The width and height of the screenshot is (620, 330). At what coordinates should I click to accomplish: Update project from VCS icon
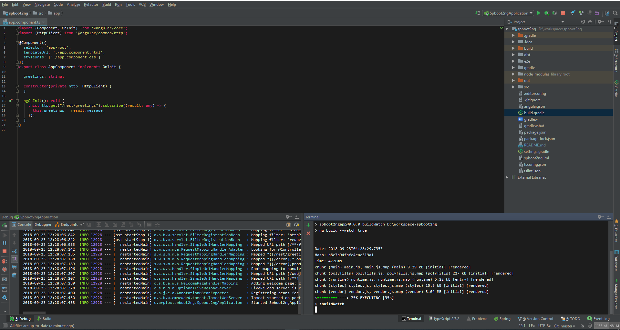573,13
